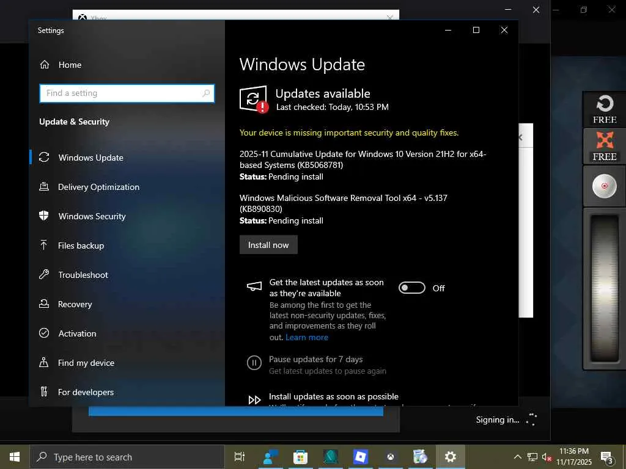Click the Malicious Software Removal Tool text
This screenshot has width=626, height=469.
[x=344, y=203]
